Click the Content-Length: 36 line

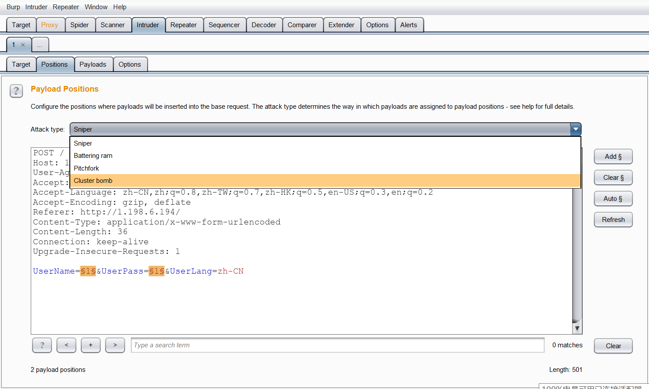tap(80, 232)
